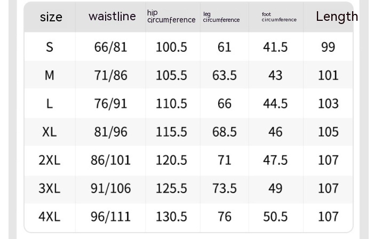
Task: Select the "Length" column header
Action: [x=337, y=17]
